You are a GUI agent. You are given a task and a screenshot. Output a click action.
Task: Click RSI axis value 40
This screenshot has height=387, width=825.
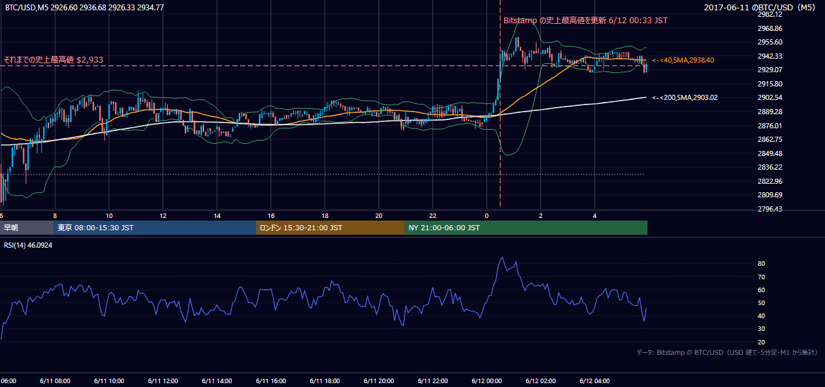point(761,315)
